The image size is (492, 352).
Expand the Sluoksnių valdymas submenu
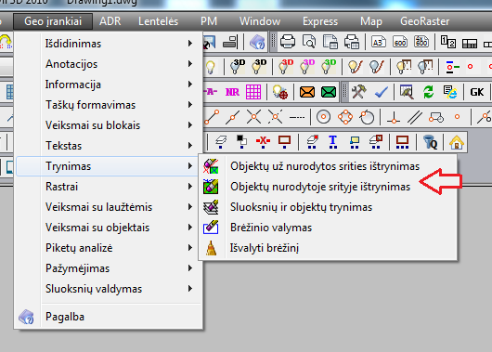pyautogui.click(x=109, y=289)
